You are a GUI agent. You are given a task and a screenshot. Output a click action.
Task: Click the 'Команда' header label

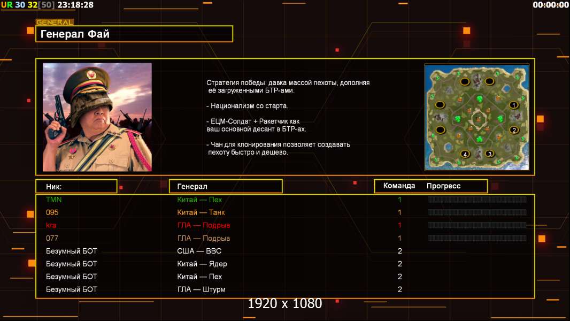399,186
